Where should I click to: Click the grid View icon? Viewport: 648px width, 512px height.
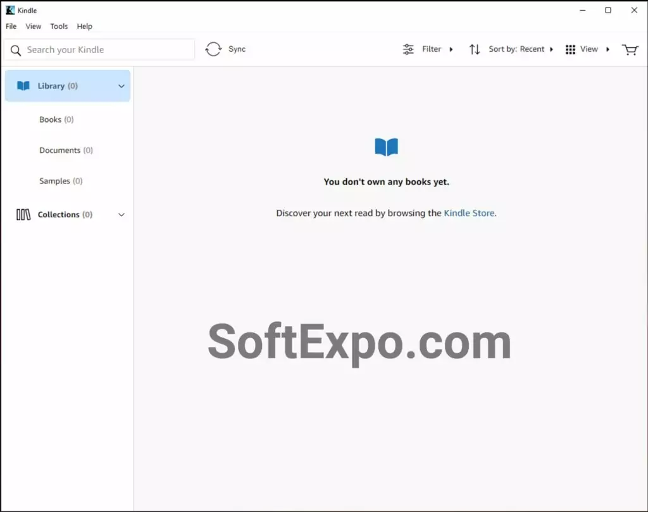coord(570,49)
